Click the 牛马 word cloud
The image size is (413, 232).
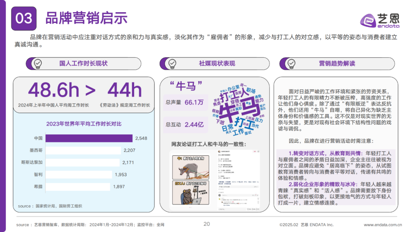239,109
